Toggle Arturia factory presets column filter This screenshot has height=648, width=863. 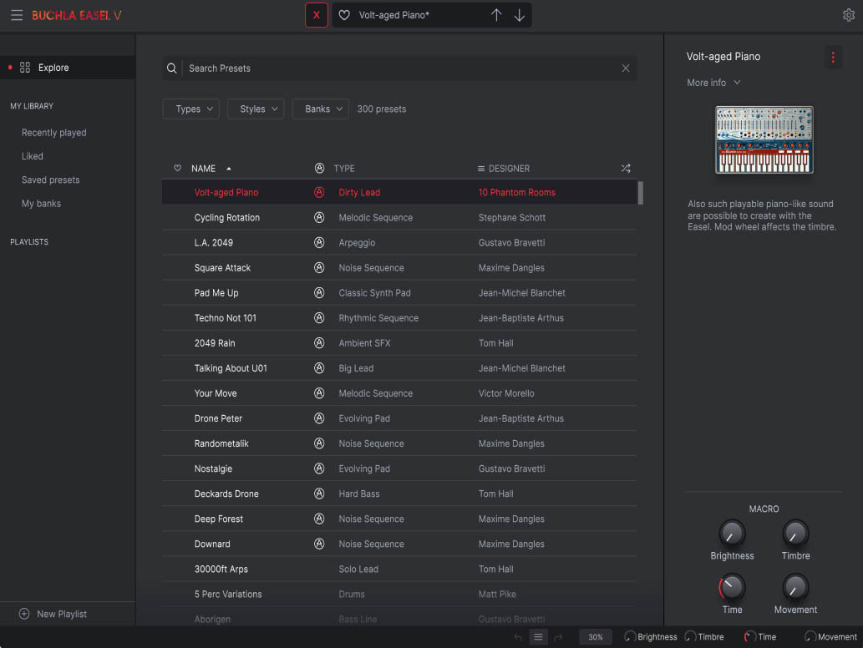coord(319,169)
